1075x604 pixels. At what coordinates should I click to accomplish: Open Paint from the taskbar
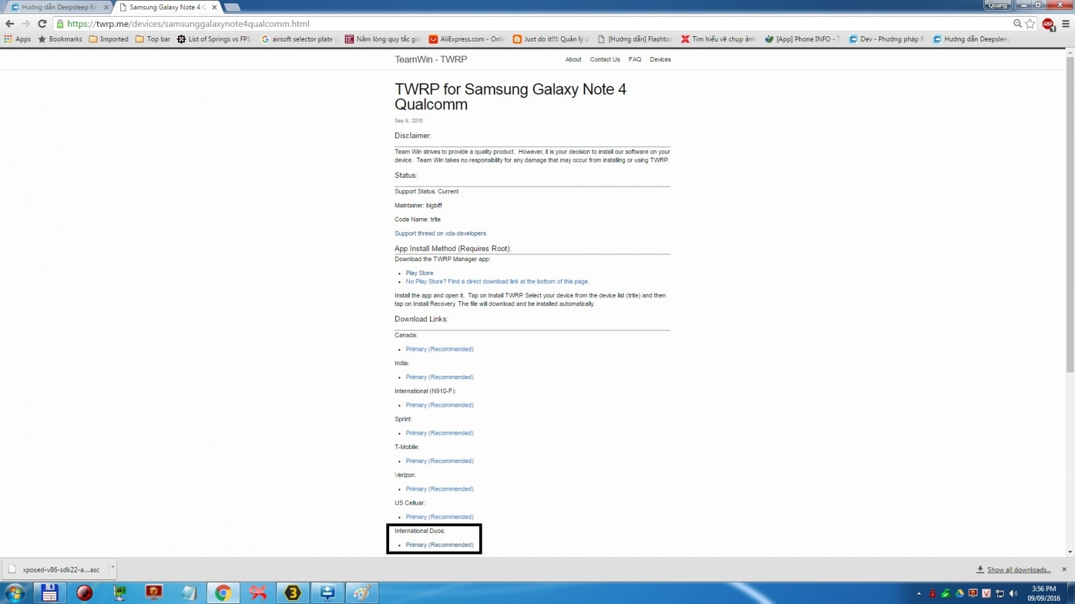coord(362,593)
